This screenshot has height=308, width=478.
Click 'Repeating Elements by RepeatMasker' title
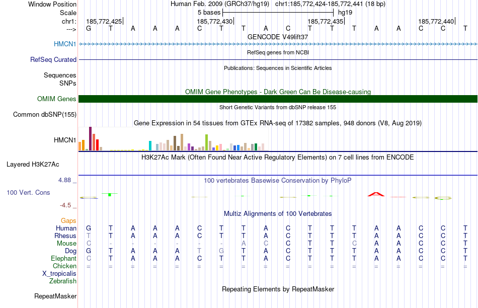[x=278, y=289]
